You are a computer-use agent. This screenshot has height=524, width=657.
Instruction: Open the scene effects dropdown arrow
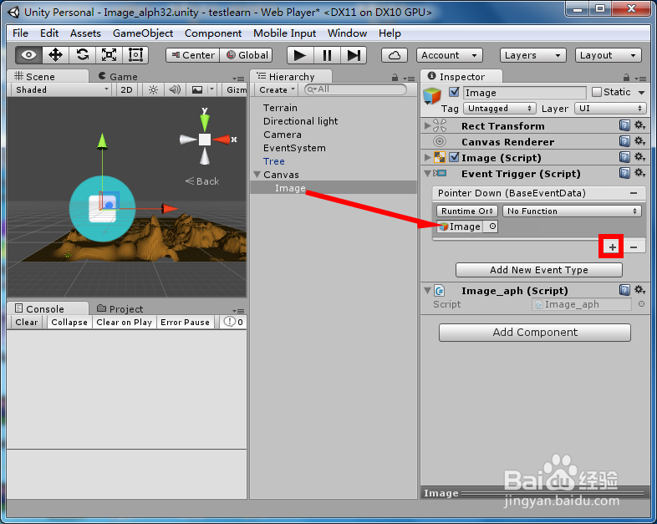211,89
